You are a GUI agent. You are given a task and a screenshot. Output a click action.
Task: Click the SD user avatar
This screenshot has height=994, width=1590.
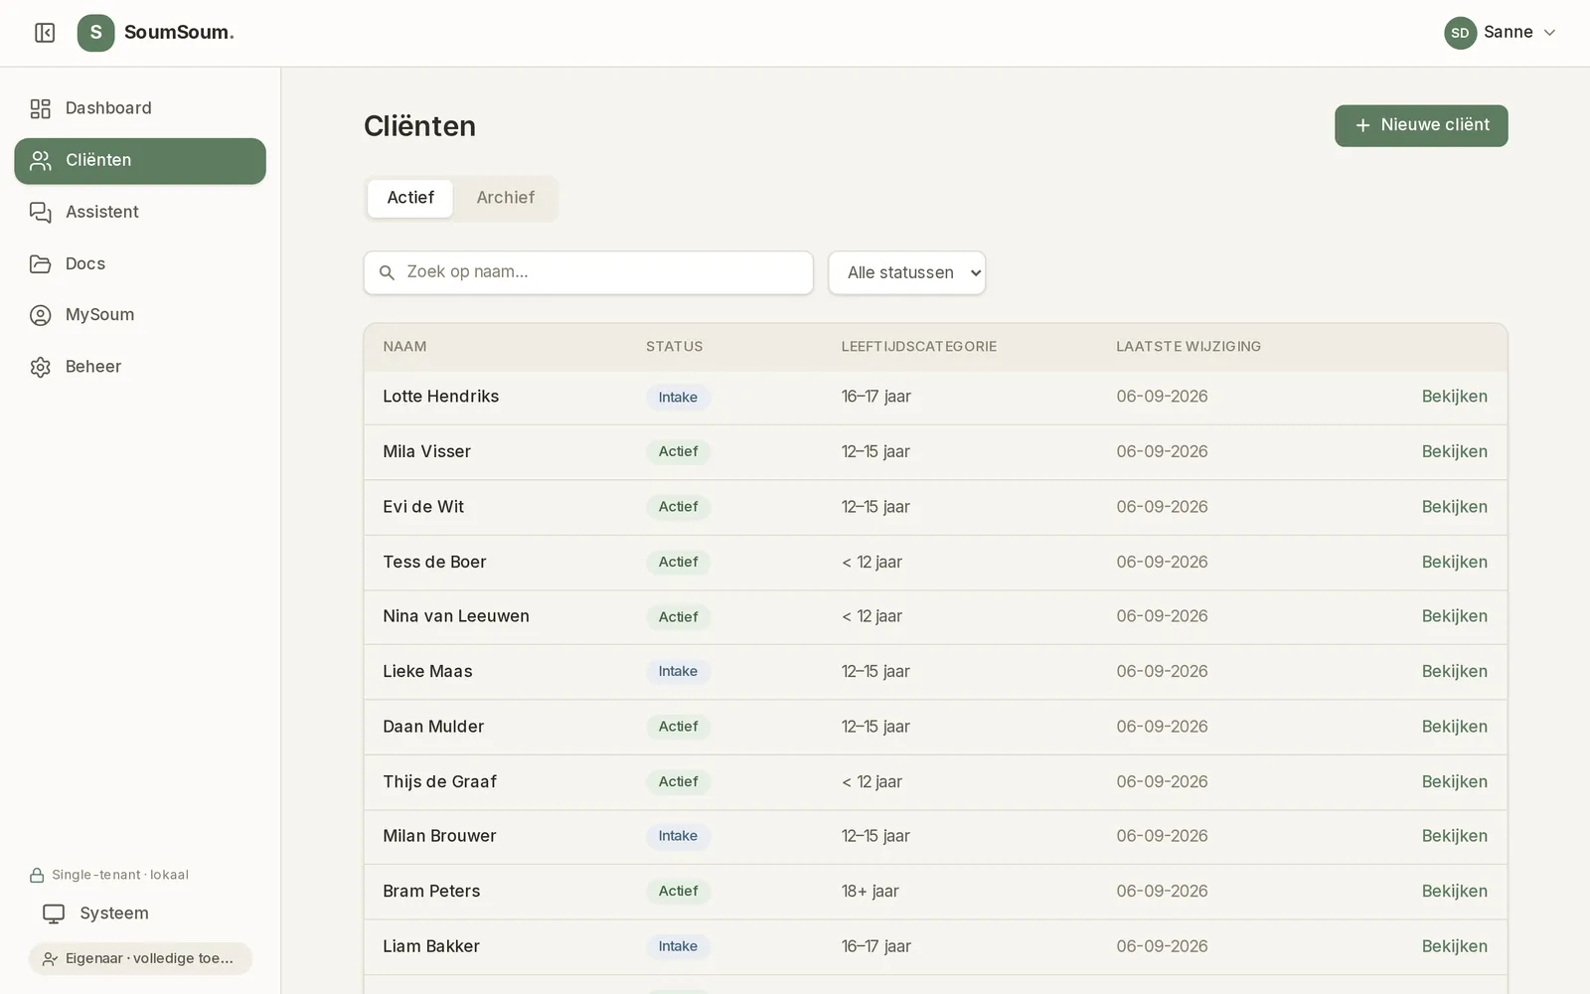pyautogui.click(x=1460, y=33)
